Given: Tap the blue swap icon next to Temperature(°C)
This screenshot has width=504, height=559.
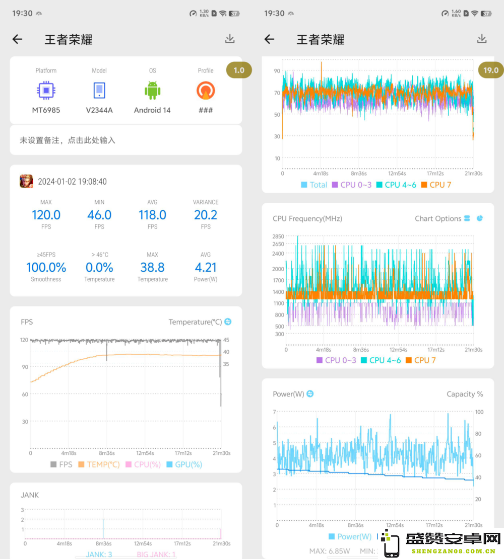Looking at the screenshot, I should point(228,322).
